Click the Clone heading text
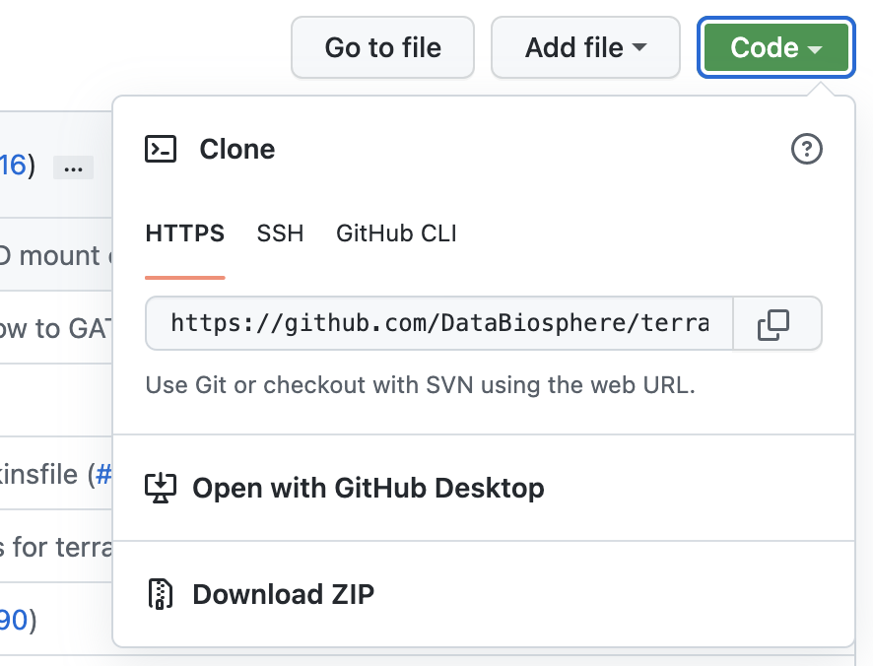873x666 pixels. coord(237,149)
